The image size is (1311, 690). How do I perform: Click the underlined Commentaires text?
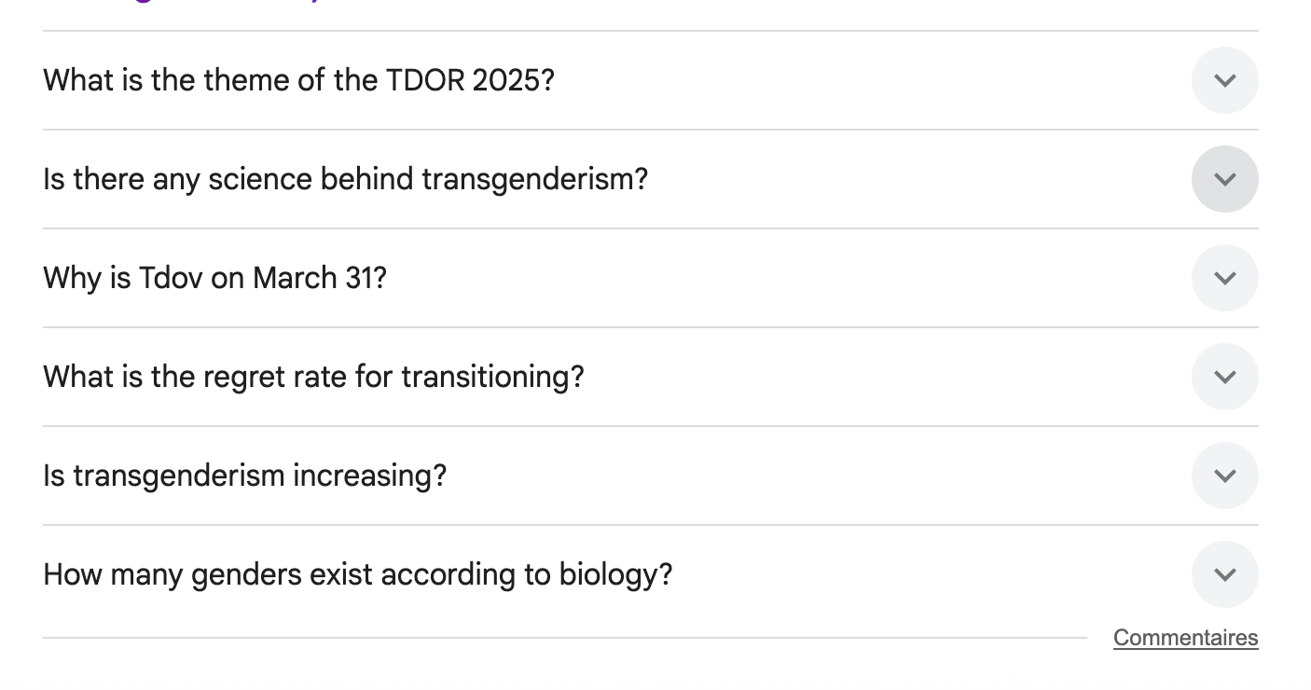(x=1185, y=638)
